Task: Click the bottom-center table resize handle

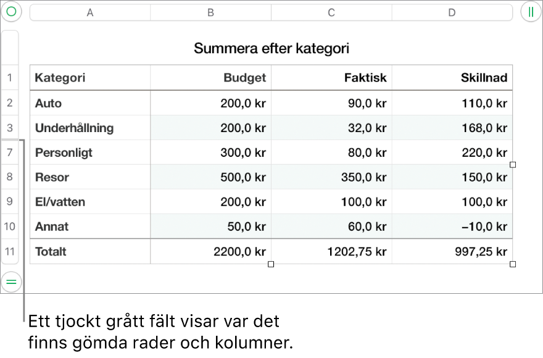Action: pos(271,264)
